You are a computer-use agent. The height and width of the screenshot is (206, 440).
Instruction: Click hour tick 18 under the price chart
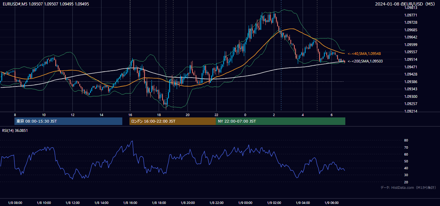[x=159, y=115]
